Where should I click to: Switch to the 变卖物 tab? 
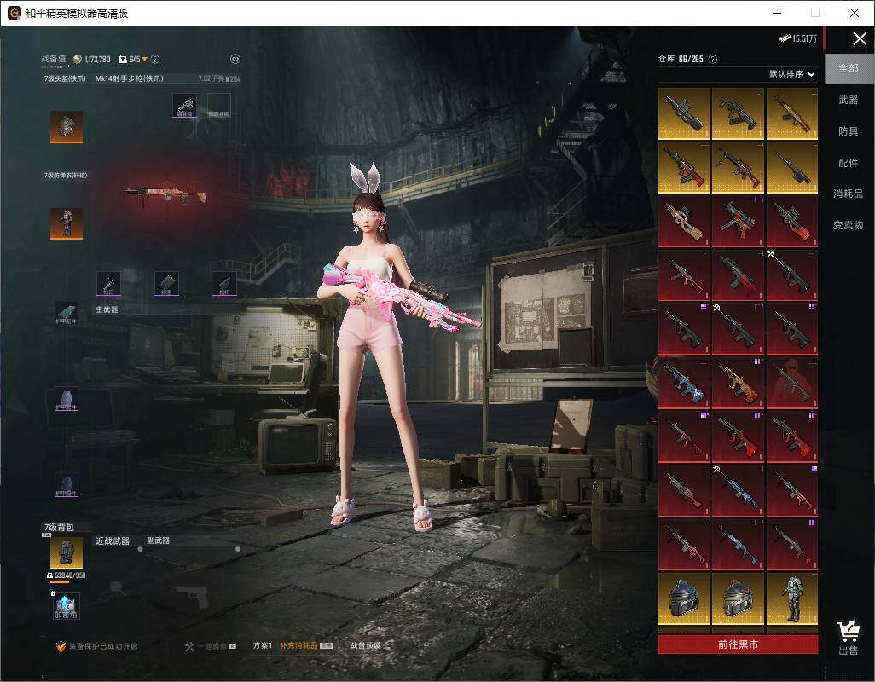click(x=849, y=225)
